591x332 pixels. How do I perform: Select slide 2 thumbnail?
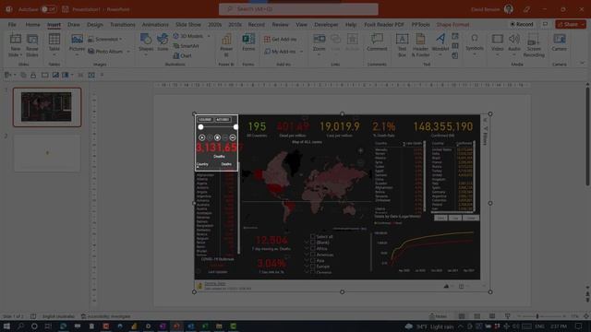[47, 153]
